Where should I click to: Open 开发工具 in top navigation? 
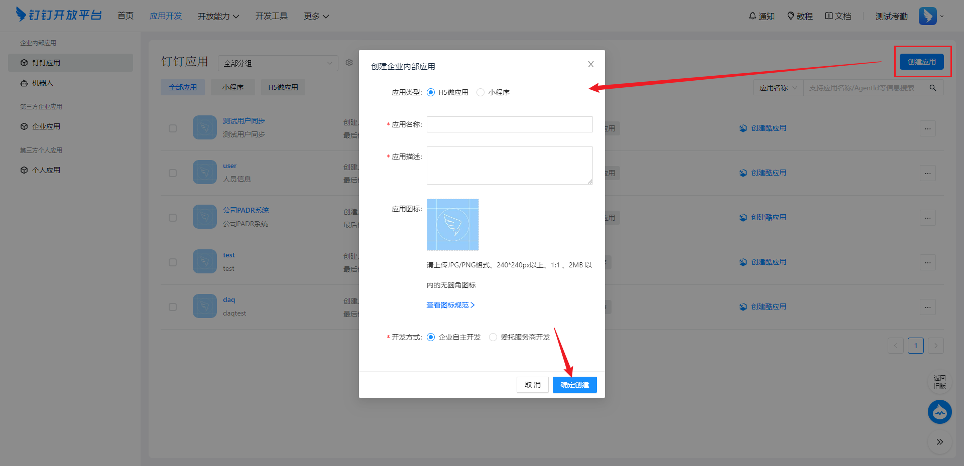pos(272,16)
